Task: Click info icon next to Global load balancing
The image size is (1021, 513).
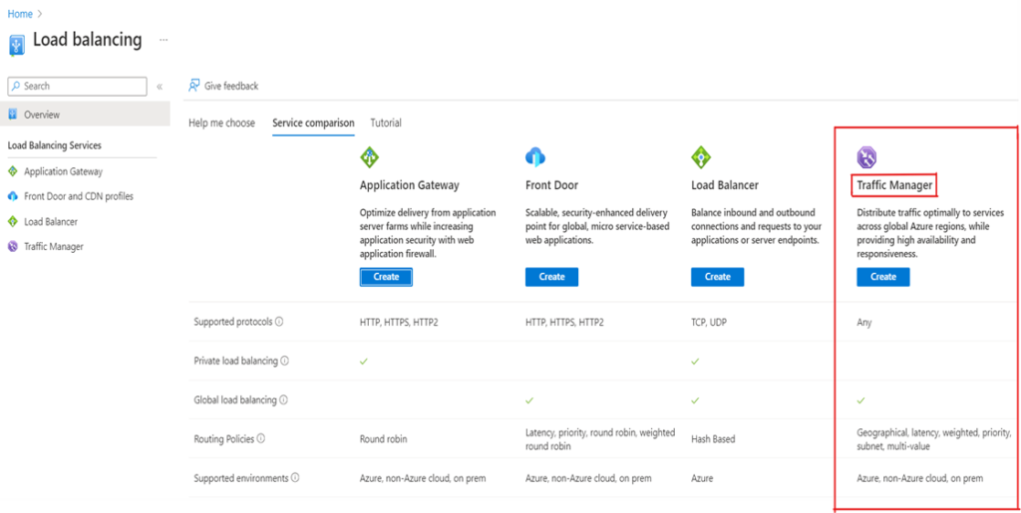Action: click(283, 399)
